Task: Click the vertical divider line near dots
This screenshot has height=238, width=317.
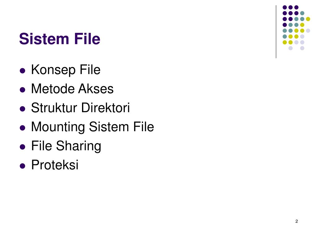Action: (276, 32)
